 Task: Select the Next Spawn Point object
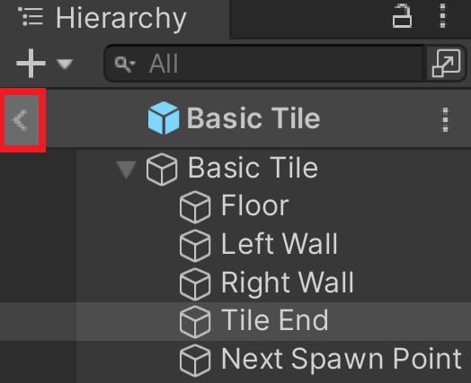[x=342, y=360]
